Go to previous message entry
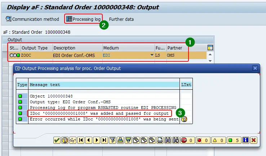The width and height of the screenshot is (266, 156). click(x=89, y=140)
